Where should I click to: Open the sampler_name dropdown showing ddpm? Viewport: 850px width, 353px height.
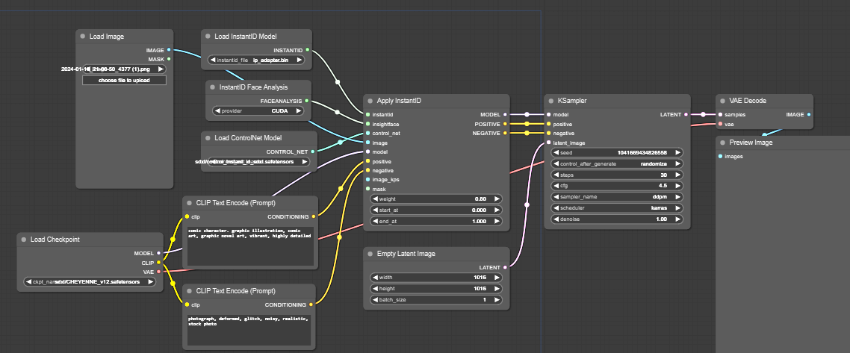pyautogui.click(x=617, y=196)
